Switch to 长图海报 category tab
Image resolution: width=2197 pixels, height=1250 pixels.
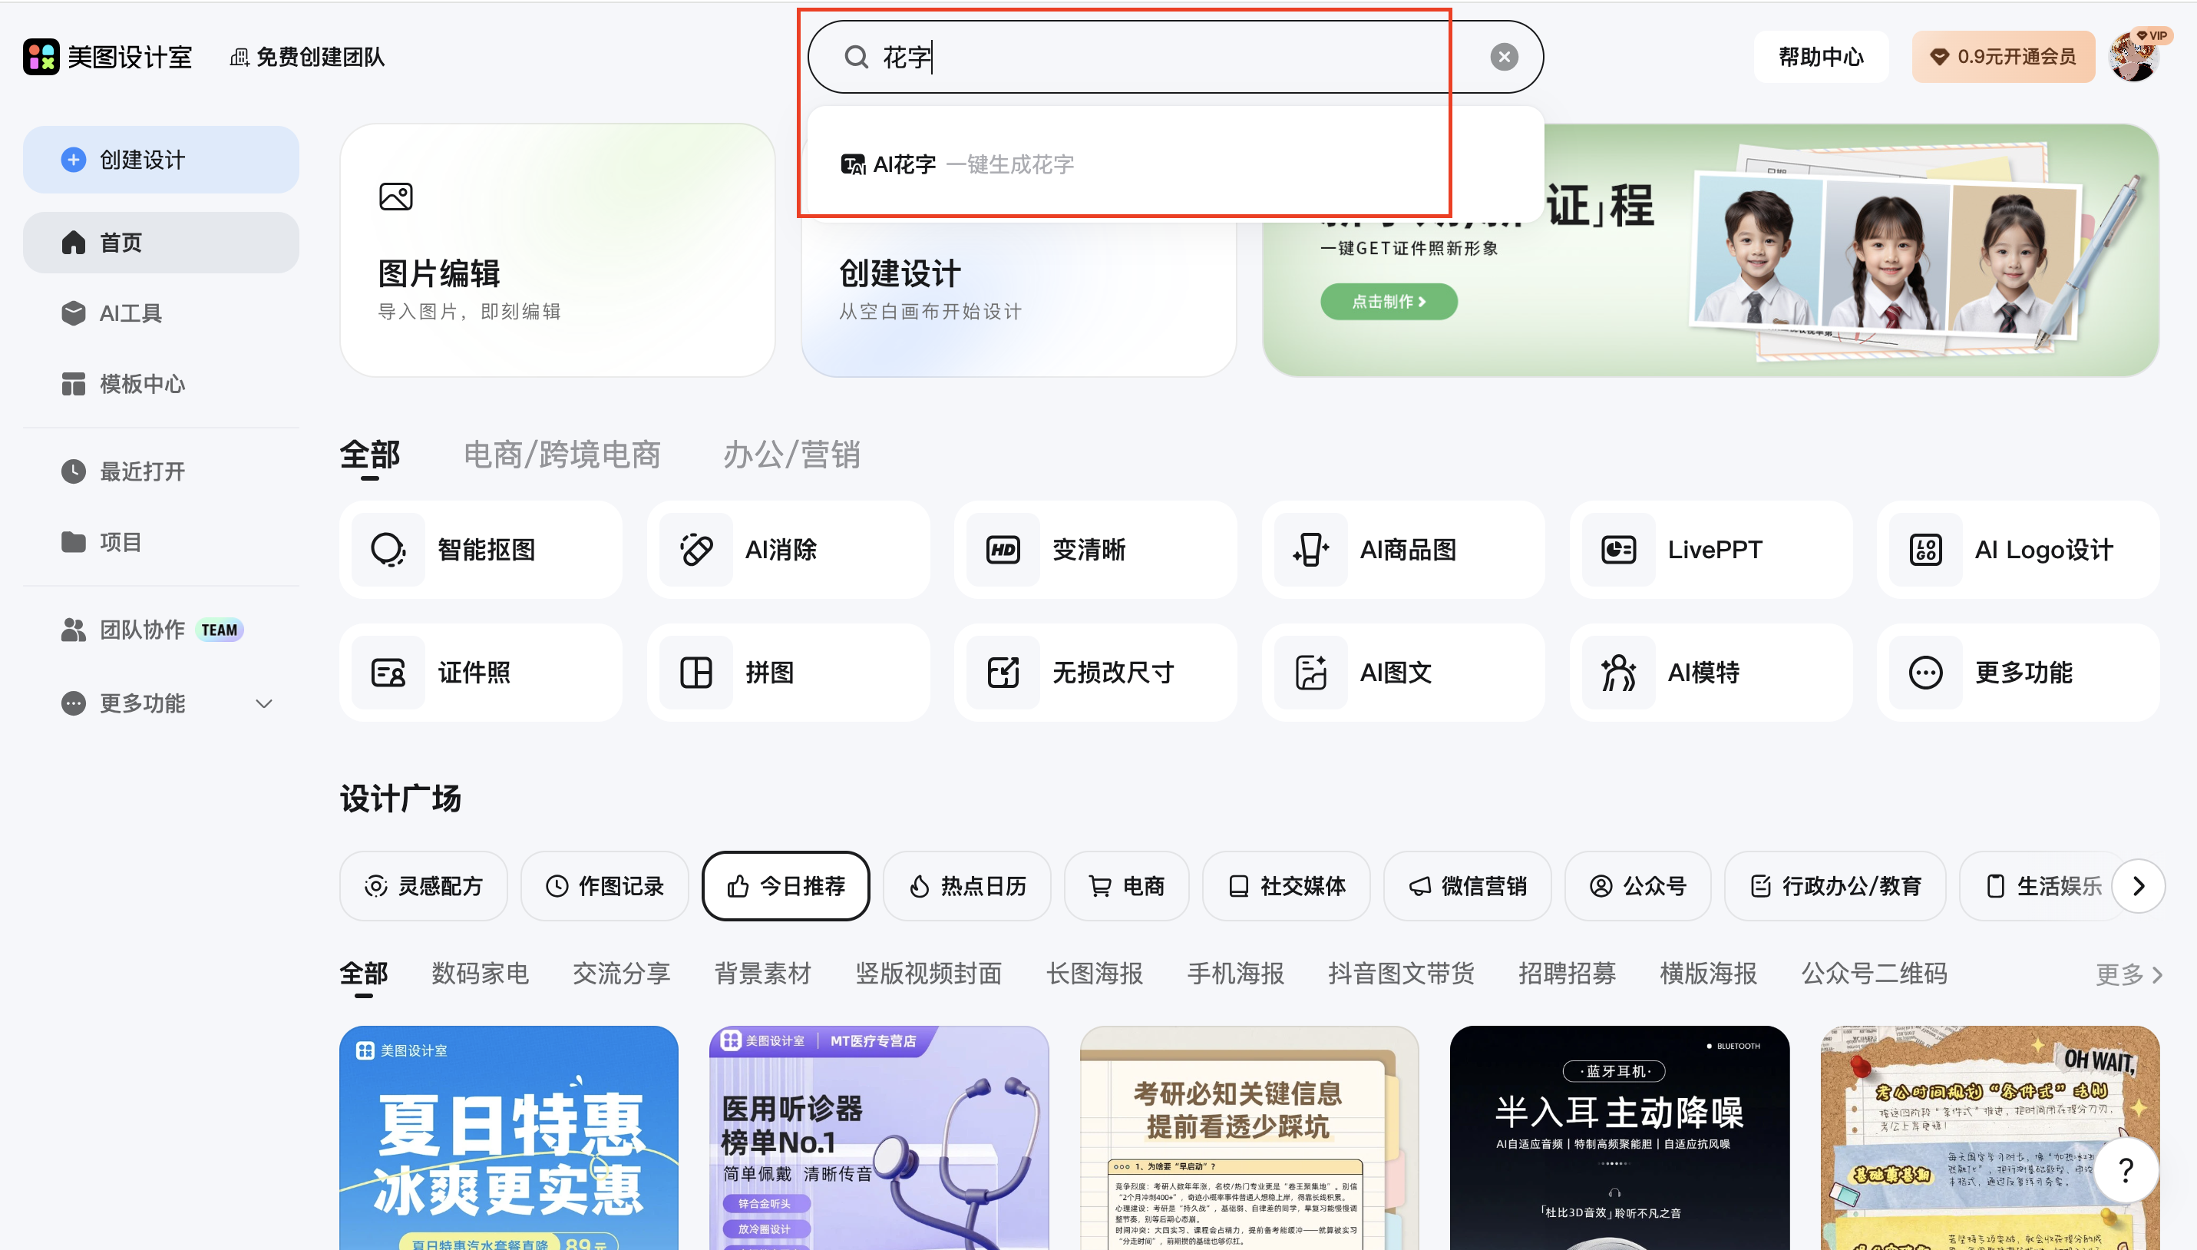(x=1094, y=974)
